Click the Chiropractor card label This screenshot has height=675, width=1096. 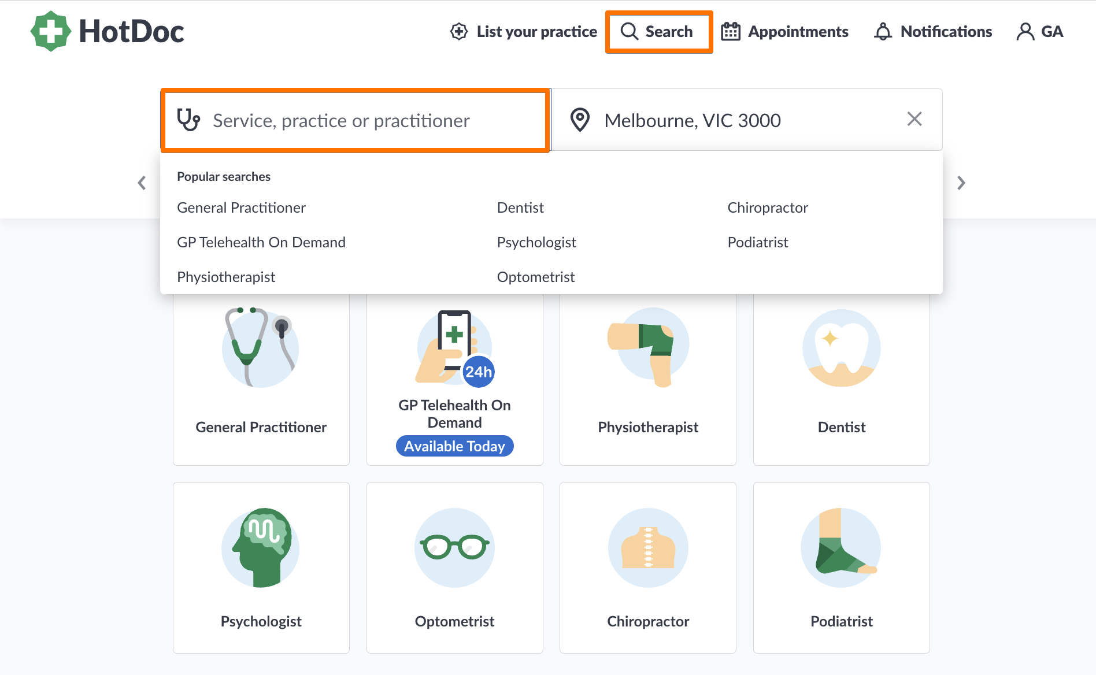tap(648, 621)
